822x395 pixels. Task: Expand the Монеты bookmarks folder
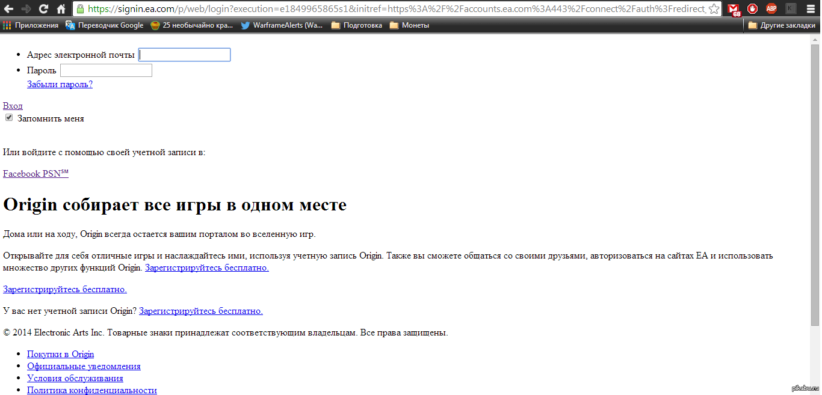(409, 25)
